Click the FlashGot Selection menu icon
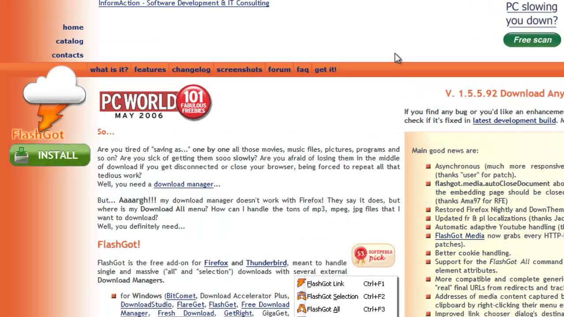The width and height of the screenshot is (564, 317). coord(301,296)
